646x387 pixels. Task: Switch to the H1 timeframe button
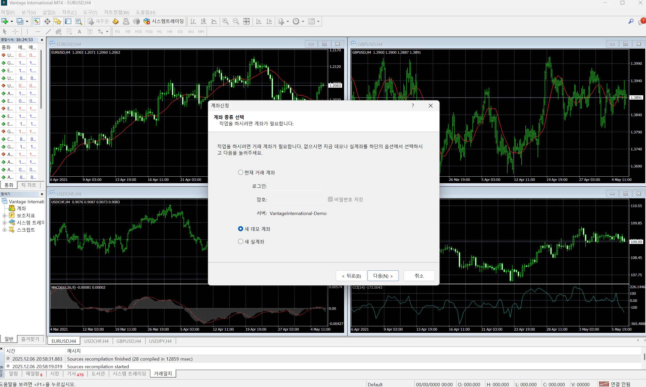pos(159,32)
